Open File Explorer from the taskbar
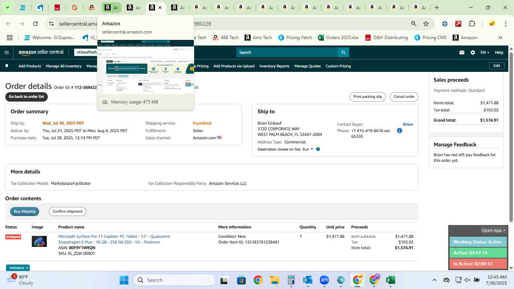The width and height of the screenshot is (514, 289). [274, 280]
